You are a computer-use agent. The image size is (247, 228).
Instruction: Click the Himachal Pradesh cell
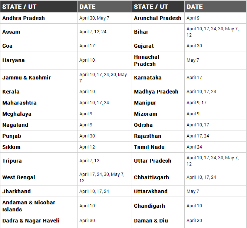[158, 60]
